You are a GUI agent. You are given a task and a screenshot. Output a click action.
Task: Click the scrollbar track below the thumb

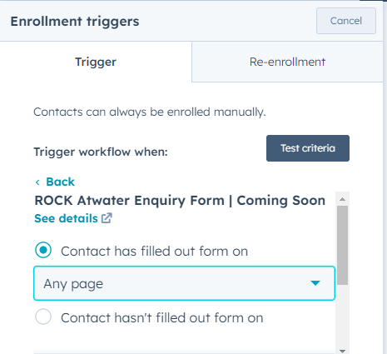coord(342,317)
